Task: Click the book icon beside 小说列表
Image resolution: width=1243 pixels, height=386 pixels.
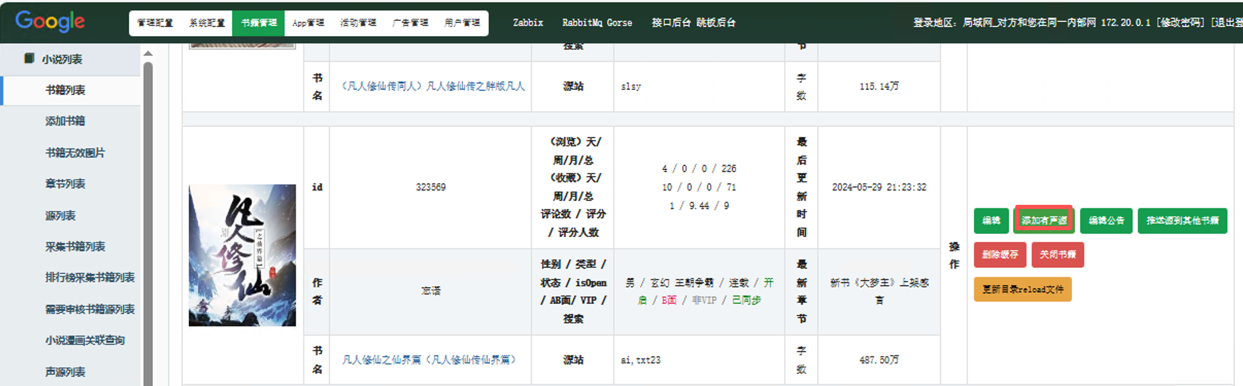Action: (x=29, y=58)
